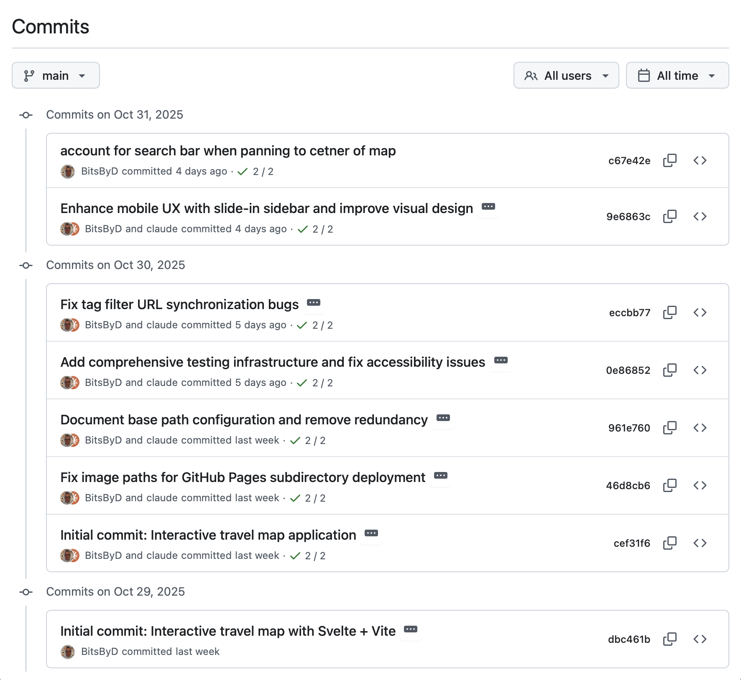View the 2/2 status checks for commit c67e42e
This screenshot has height=680, width=741.
(x=255, y=171)
